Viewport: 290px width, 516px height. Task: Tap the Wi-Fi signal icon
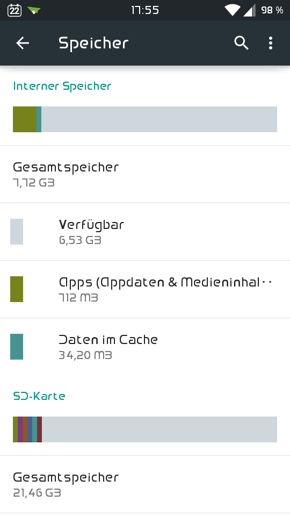pos(233,10)
